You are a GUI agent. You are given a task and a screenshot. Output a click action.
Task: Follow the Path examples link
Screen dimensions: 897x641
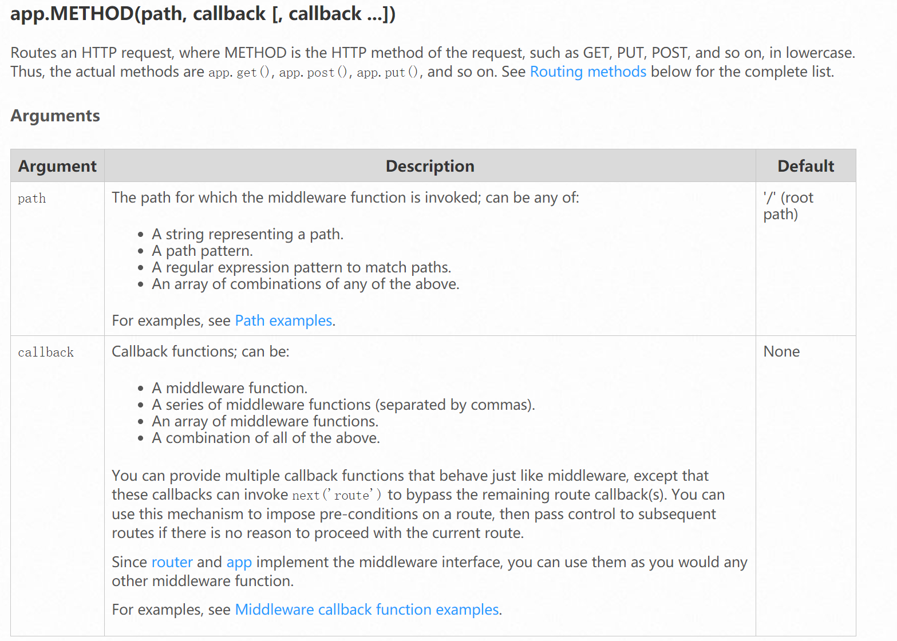[x=283, y=321]
